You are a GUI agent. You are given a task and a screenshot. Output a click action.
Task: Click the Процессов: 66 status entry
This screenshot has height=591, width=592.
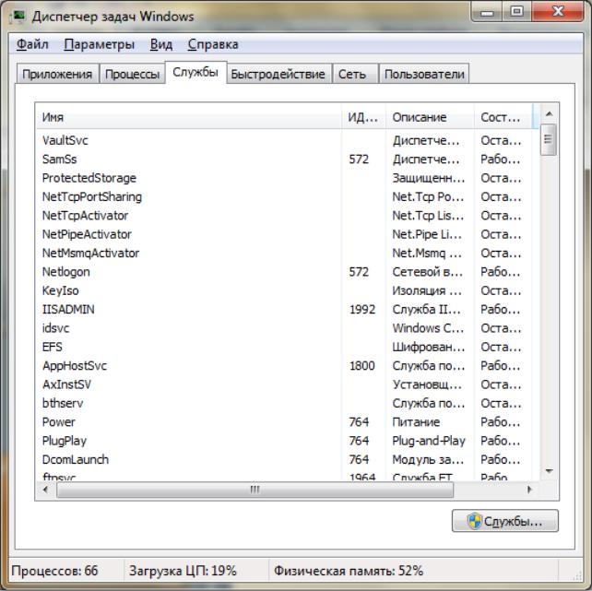pos(54,571)
